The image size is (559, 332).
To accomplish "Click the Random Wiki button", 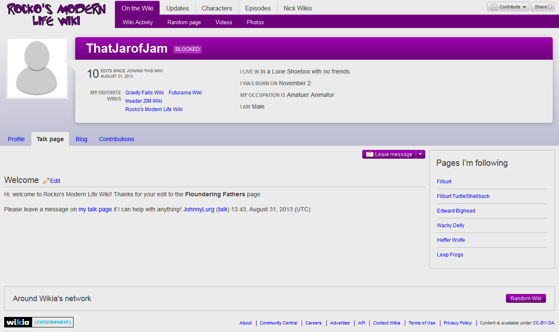I will coord(526,298).
